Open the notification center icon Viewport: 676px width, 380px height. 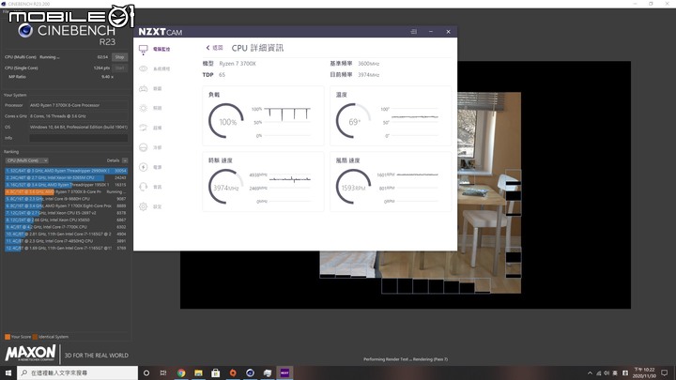point(665,372)
